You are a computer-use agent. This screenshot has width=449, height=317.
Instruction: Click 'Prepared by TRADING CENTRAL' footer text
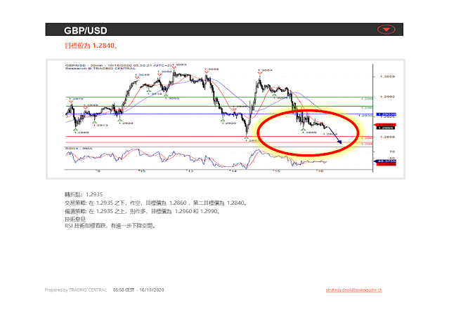pyautogui.click(x=76, y=290)
